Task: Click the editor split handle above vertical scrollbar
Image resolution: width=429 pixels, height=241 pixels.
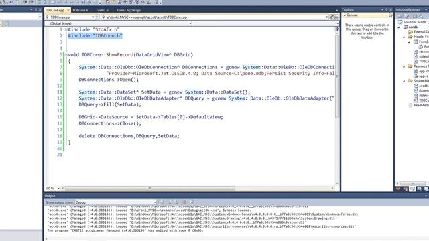Action: tap(337, 29)
